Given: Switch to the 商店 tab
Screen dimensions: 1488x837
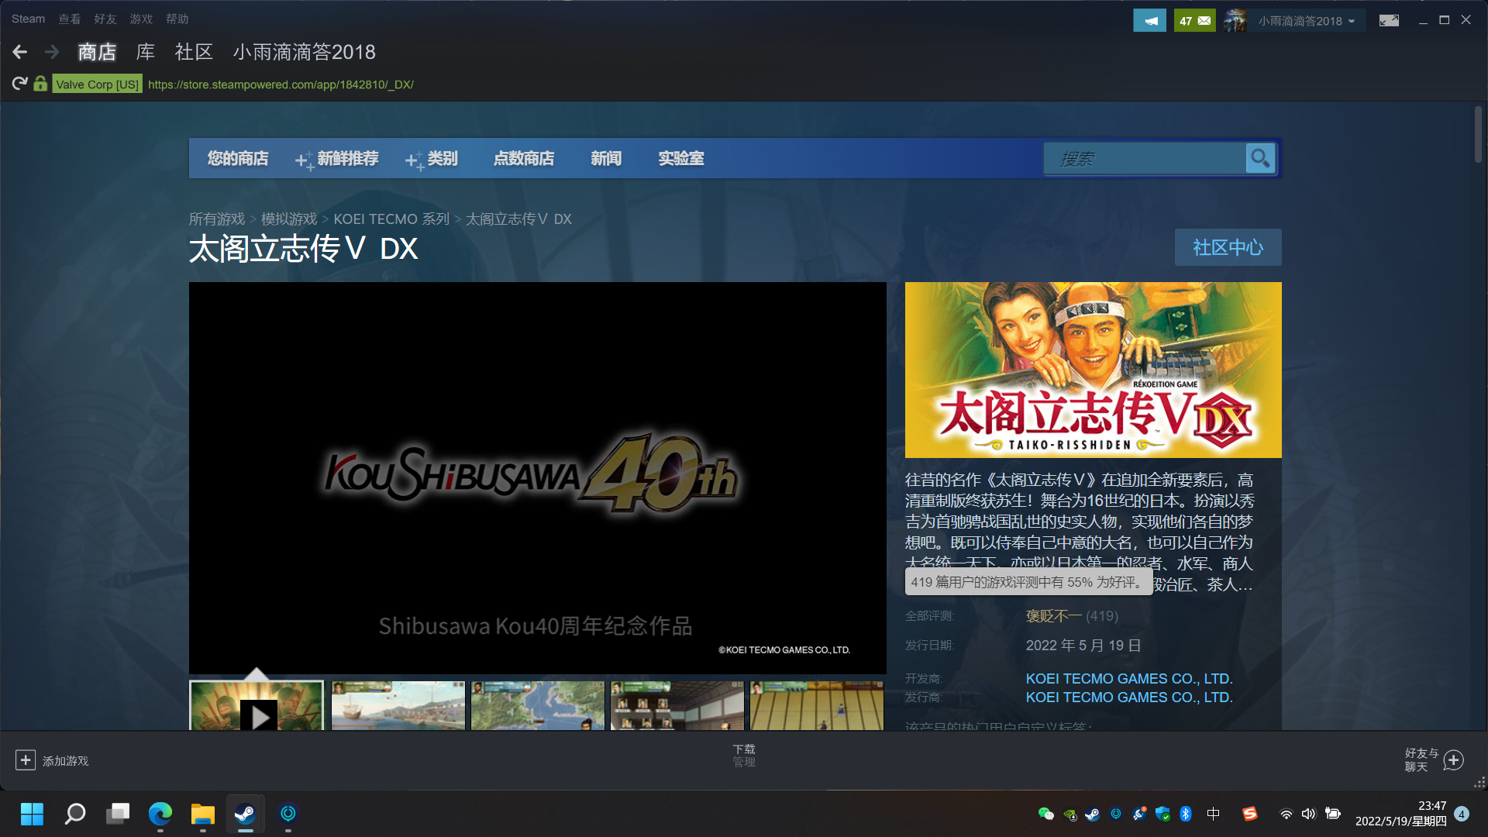Looking at the screenshot, I should click(97, 52).
